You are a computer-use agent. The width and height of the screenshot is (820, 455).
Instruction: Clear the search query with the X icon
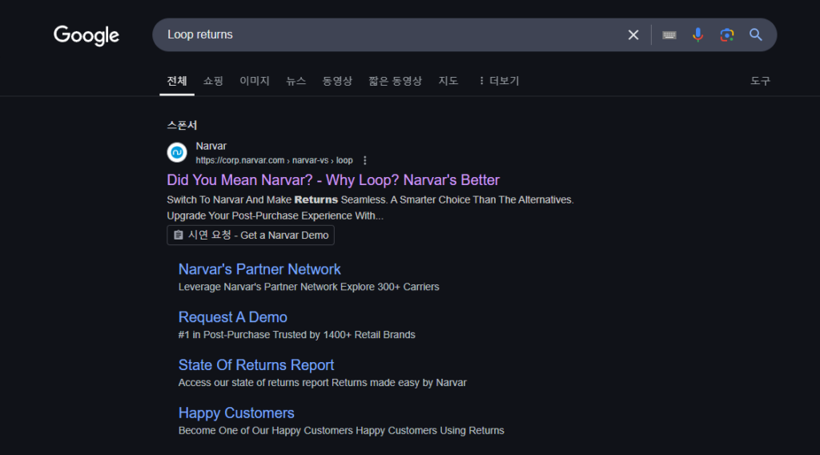click(633, 35)
